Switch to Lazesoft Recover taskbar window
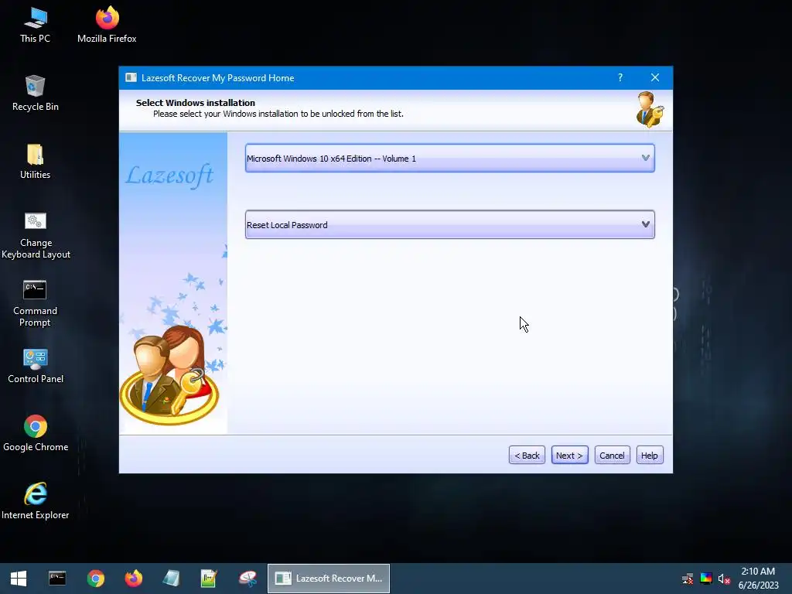792x594 pixels. 328,579
